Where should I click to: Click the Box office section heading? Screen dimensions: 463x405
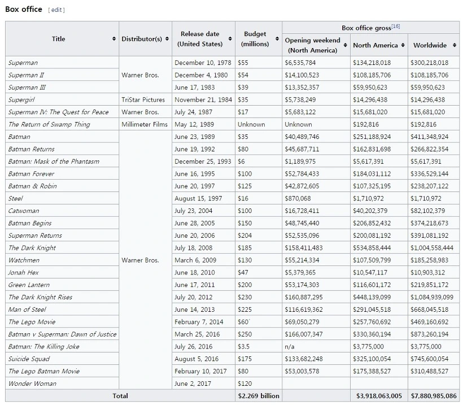(x=24, y=10)
